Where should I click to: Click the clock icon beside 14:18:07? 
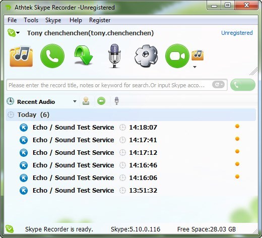coord(122,128)
